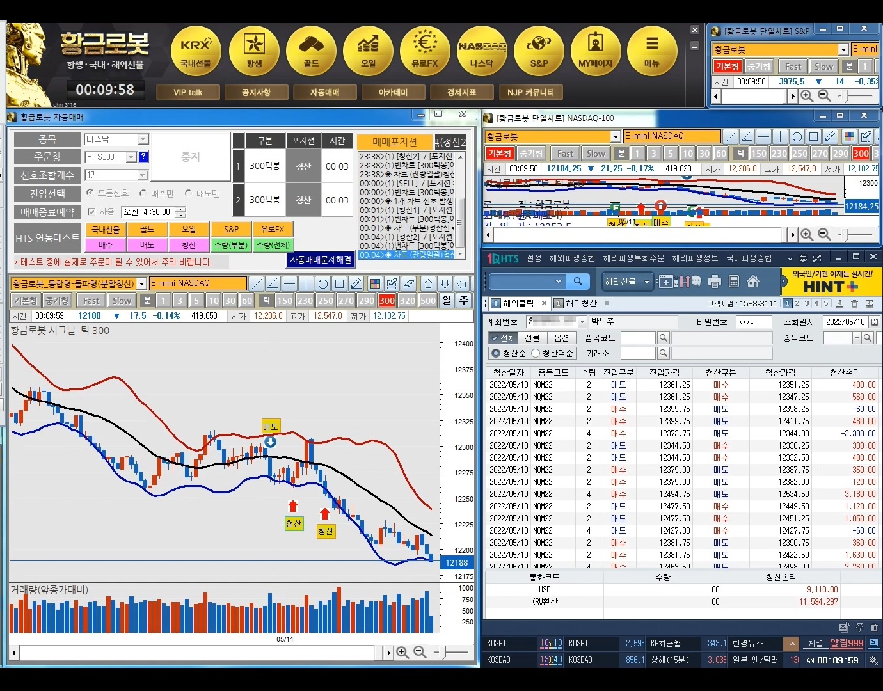The width and height of the screenshot is (883, 691).
Task: Toggle the 사용 checkbox for 매매종료예약
Action: [x=91, y=212]
